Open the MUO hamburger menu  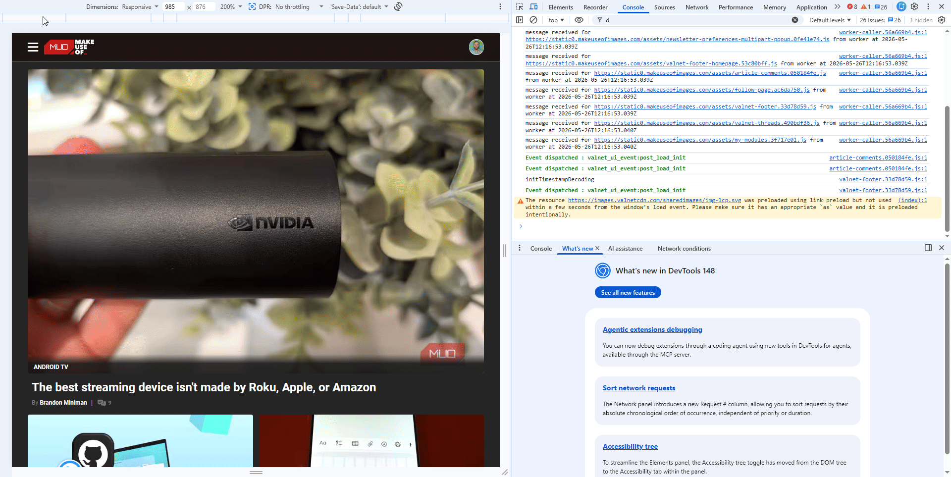click(33, 47)
